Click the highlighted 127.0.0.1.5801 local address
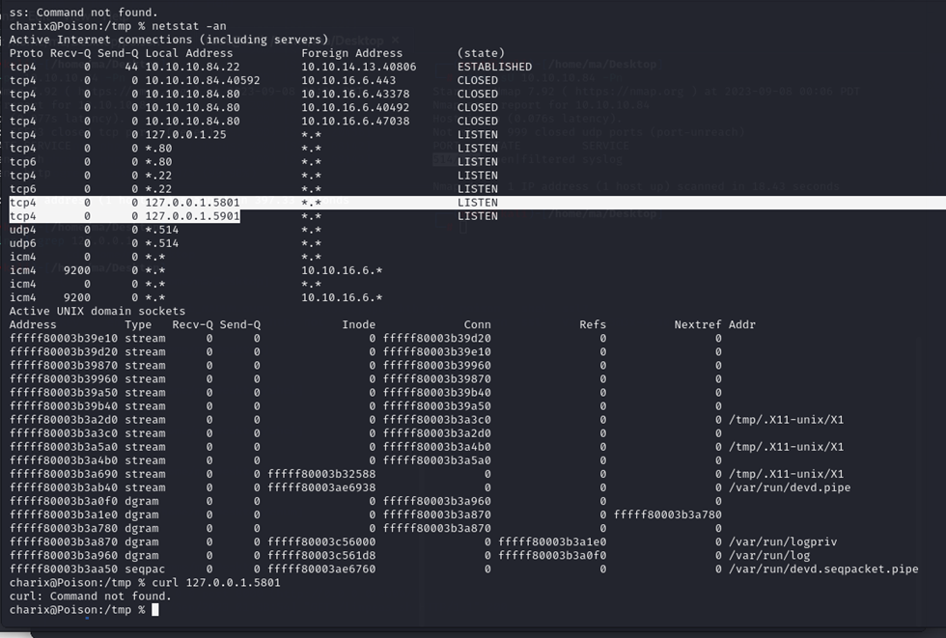 [x=192, y=203]
